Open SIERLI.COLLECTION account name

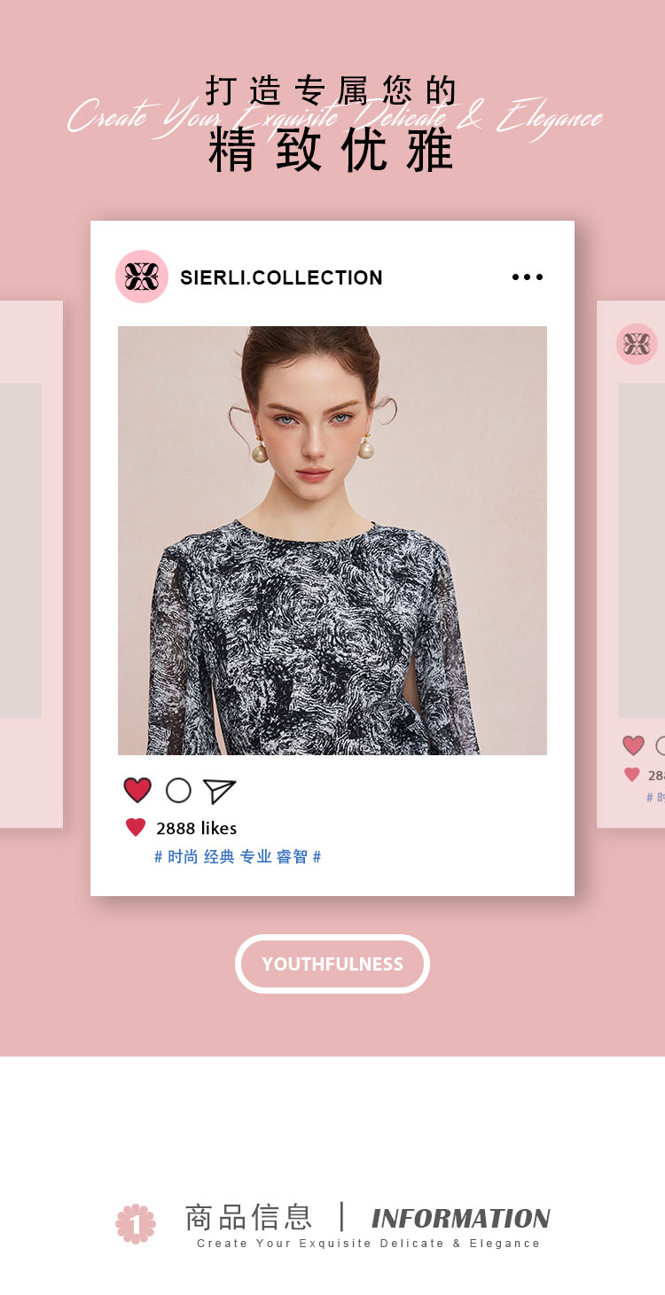(x=281, y=277)
